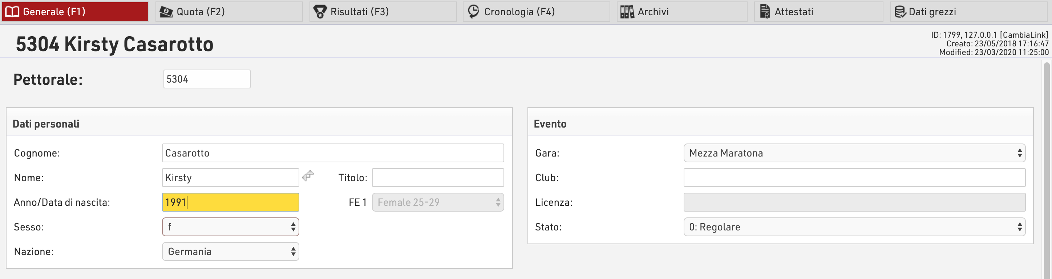Open the Sesso dropdown
The height and width of the screenshot is (279, 1052).
[230, 227]
